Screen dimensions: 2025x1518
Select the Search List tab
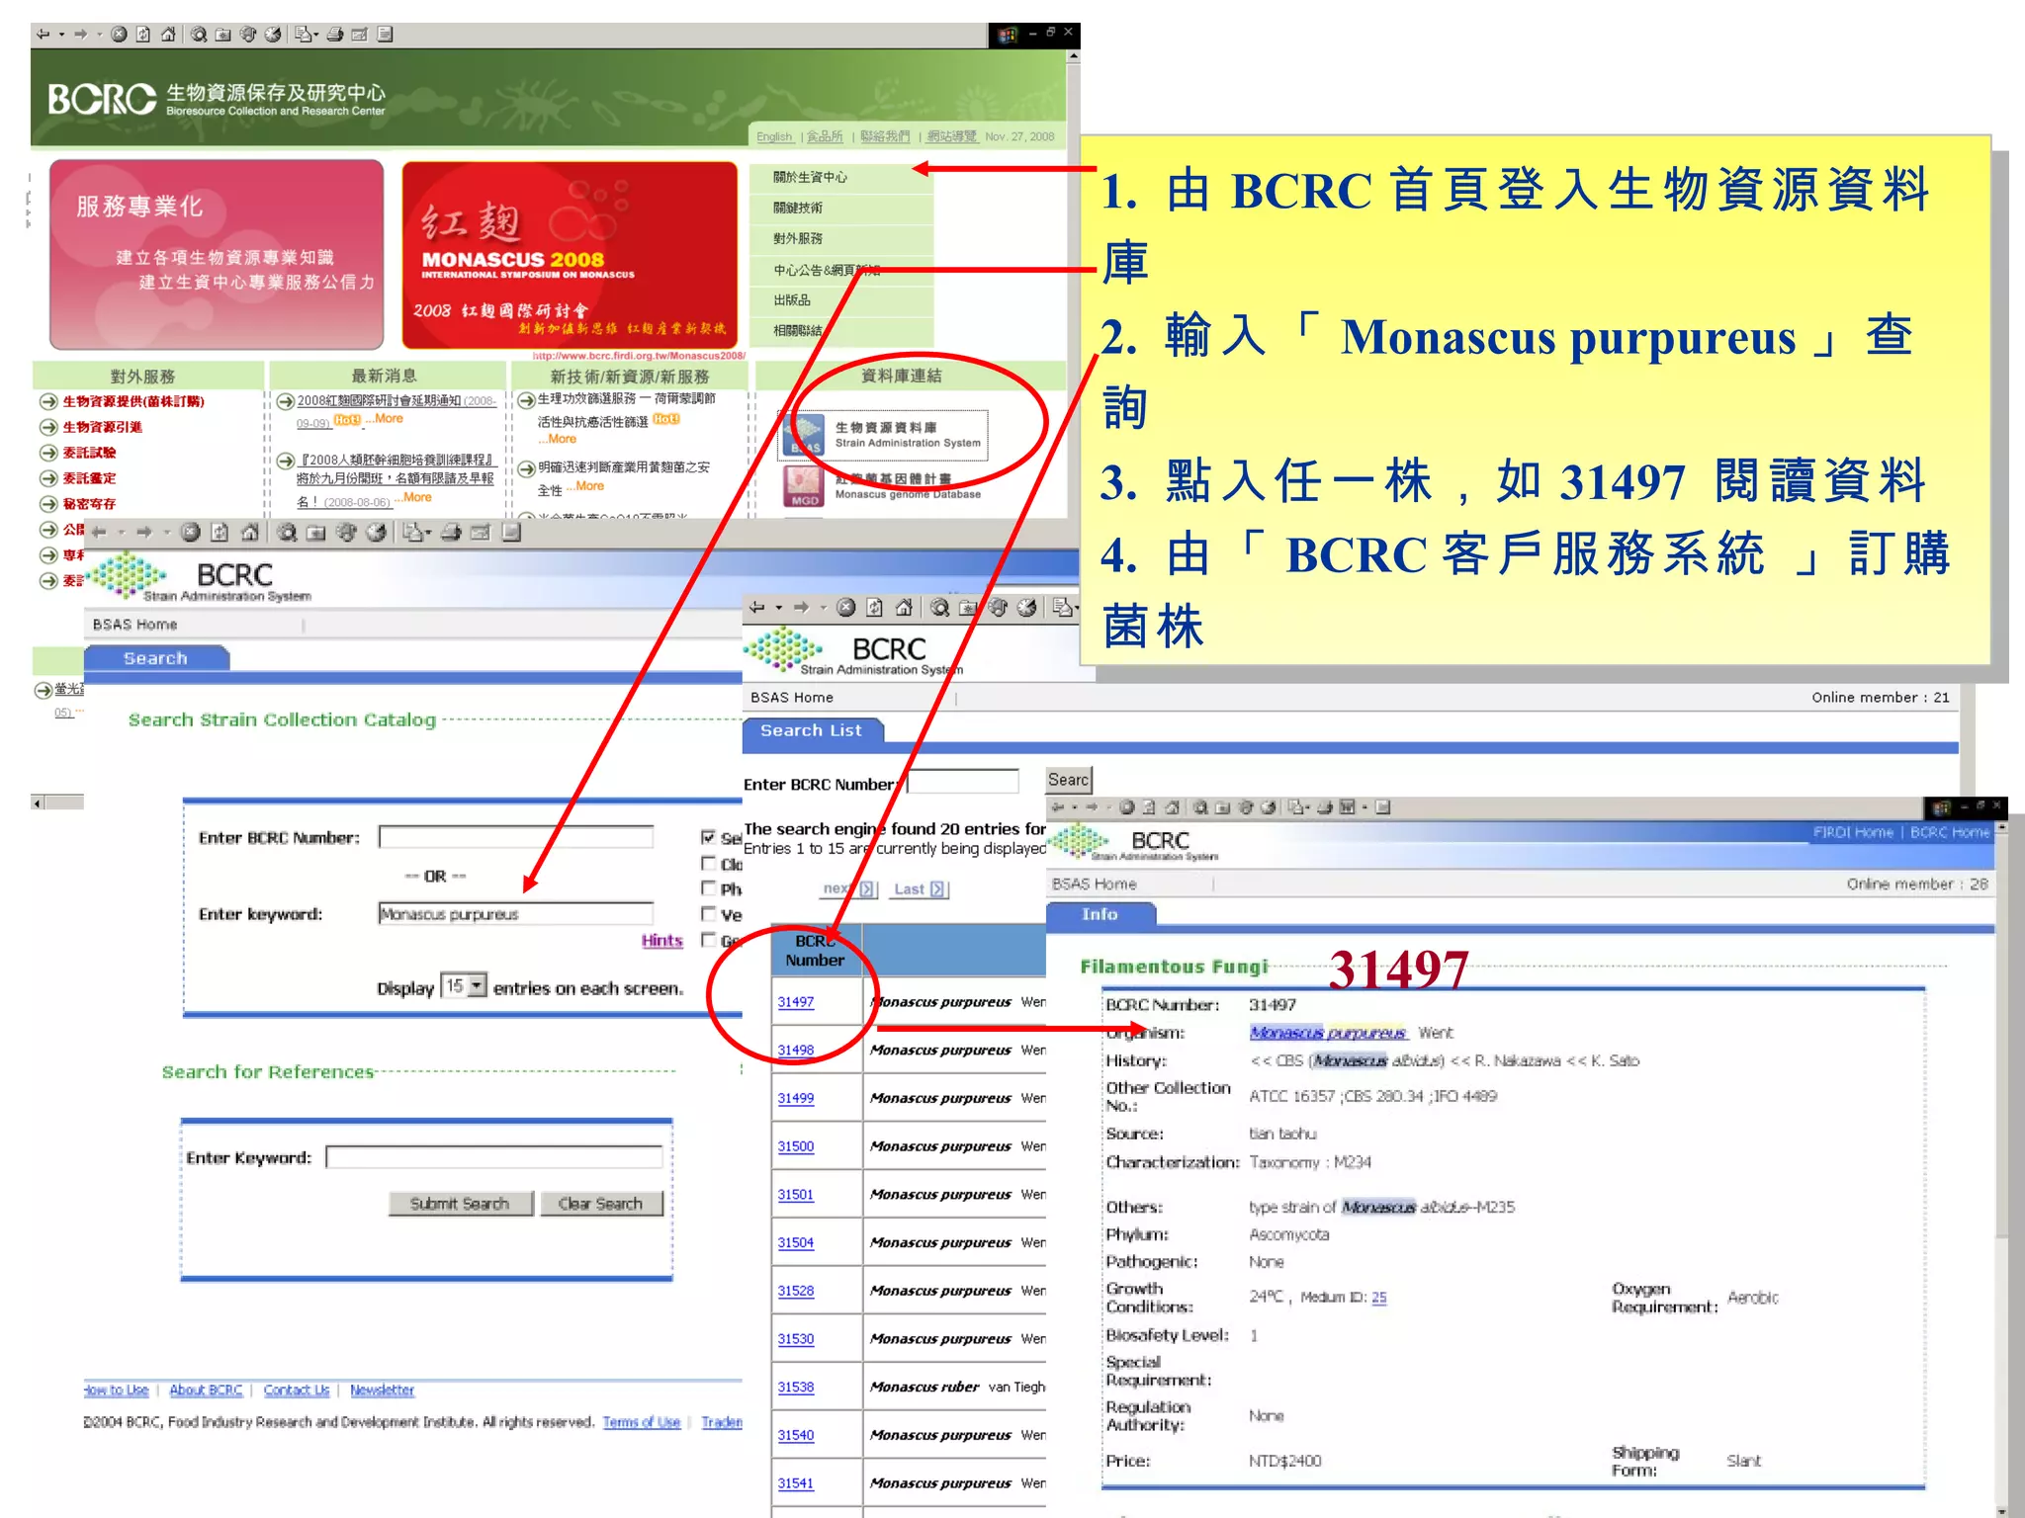pos(811,730)
